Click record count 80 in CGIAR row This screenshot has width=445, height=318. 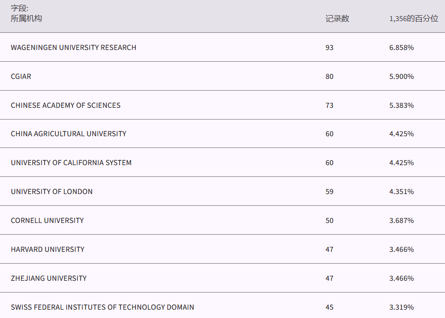tap(329, 76)
